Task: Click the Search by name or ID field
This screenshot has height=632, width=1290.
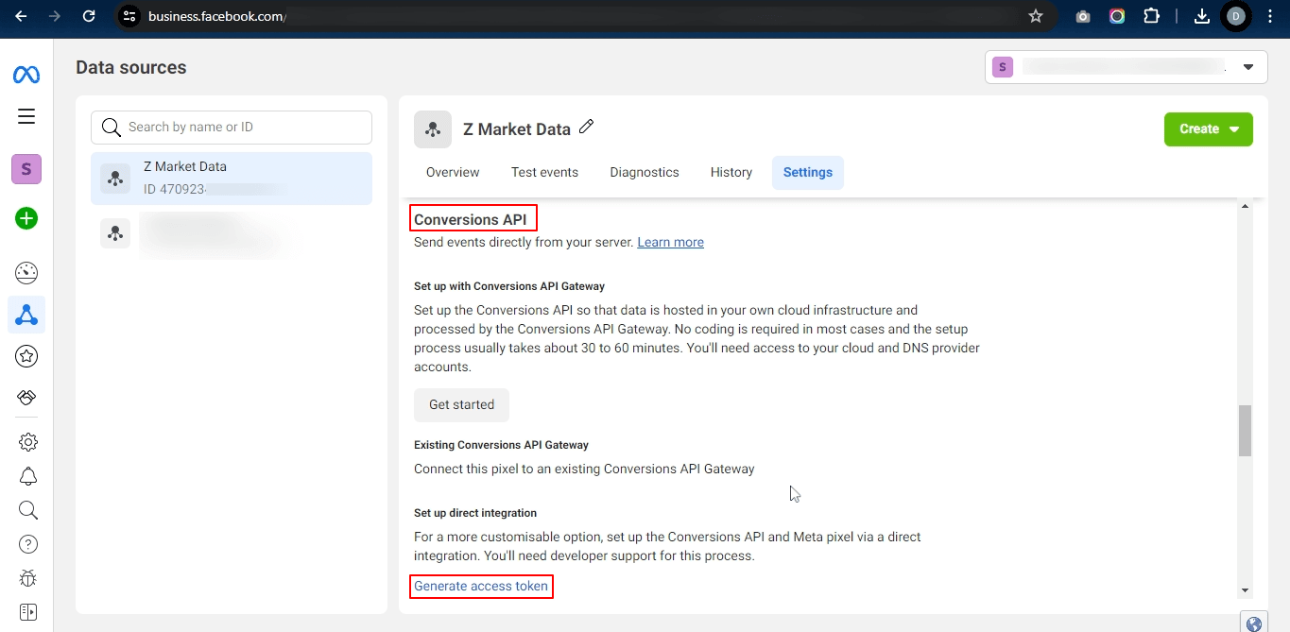Action: tap(232, 127)
